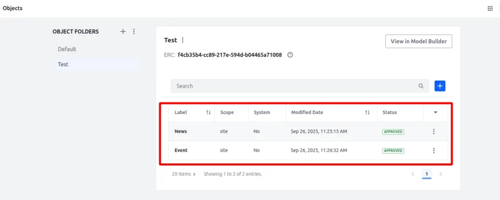500x200 pixels.
Task: Go to pagination page 1
Action: [x=426, y=174]
